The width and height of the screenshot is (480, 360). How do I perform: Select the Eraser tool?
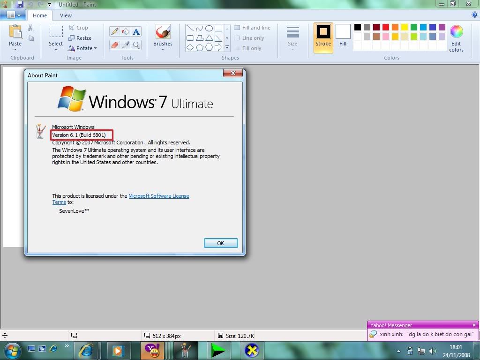(115, 45)
